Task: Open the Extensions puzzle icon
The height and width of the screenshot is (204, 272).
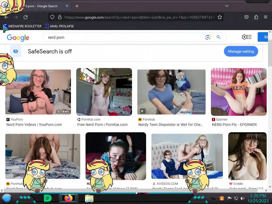Action: [256, 17]
